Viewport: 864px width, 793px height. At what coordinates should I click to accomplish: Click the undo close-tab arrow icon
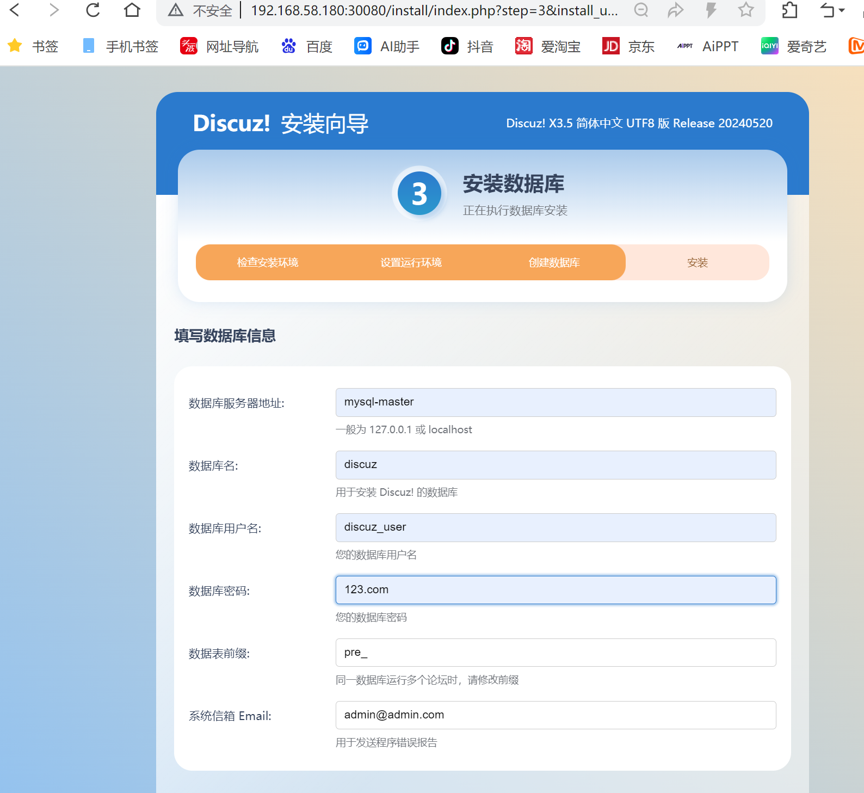(827, 10)
